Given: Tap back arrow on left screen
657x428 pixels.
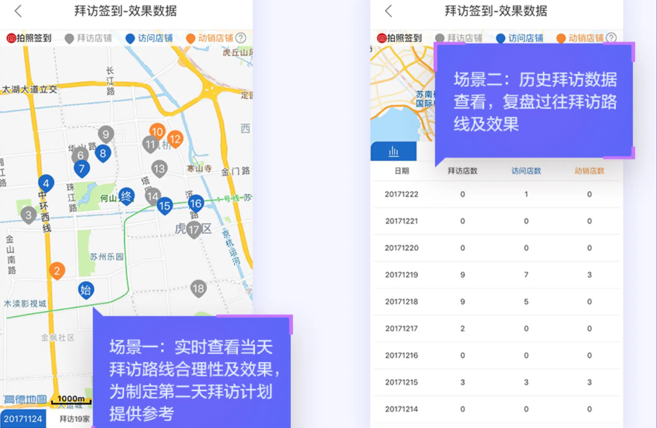Looking at the screenshot, I should tap(18, 11).
